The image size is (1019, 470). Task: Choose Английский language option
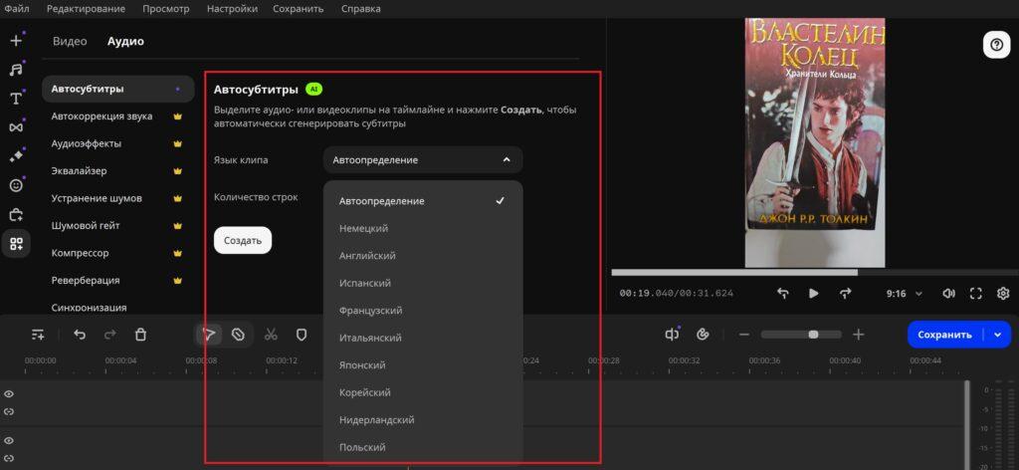coord(422,256)
